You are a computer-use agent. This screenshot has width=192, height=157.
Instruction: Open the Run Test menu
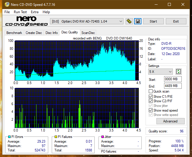tap(20, 12)
